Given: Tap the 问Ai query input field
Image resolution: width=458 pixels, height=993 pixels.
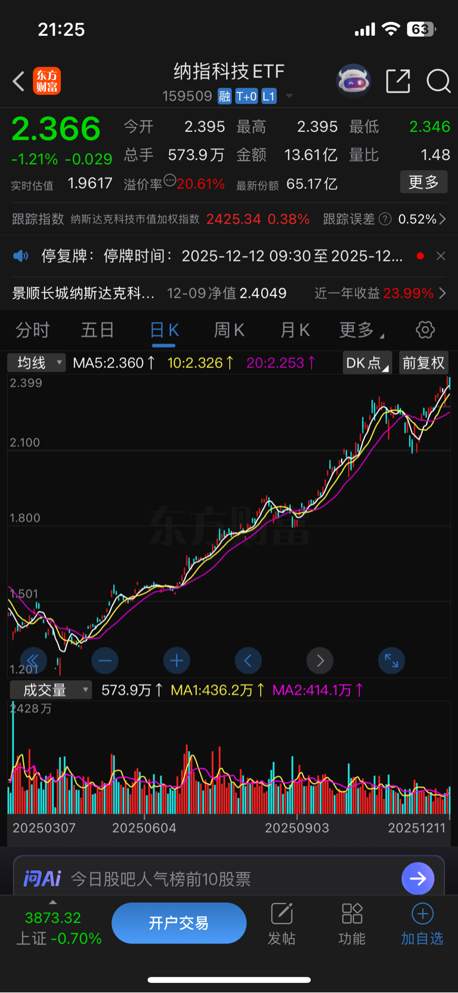Looking at the screenshot, I should click(x=229, y=878).
